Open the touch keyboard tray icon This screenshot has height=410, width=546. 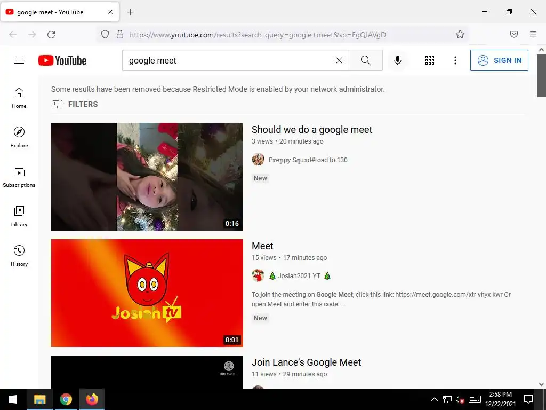(x=475, y=399)
